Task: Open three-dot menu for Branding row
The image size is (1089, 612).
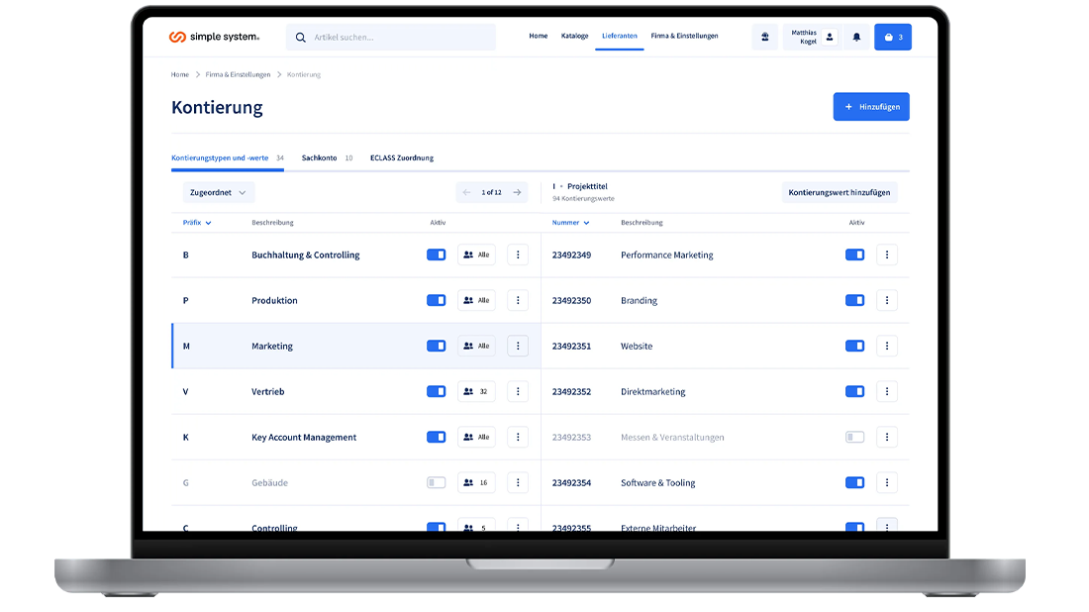Action: [x=887, y=300]
